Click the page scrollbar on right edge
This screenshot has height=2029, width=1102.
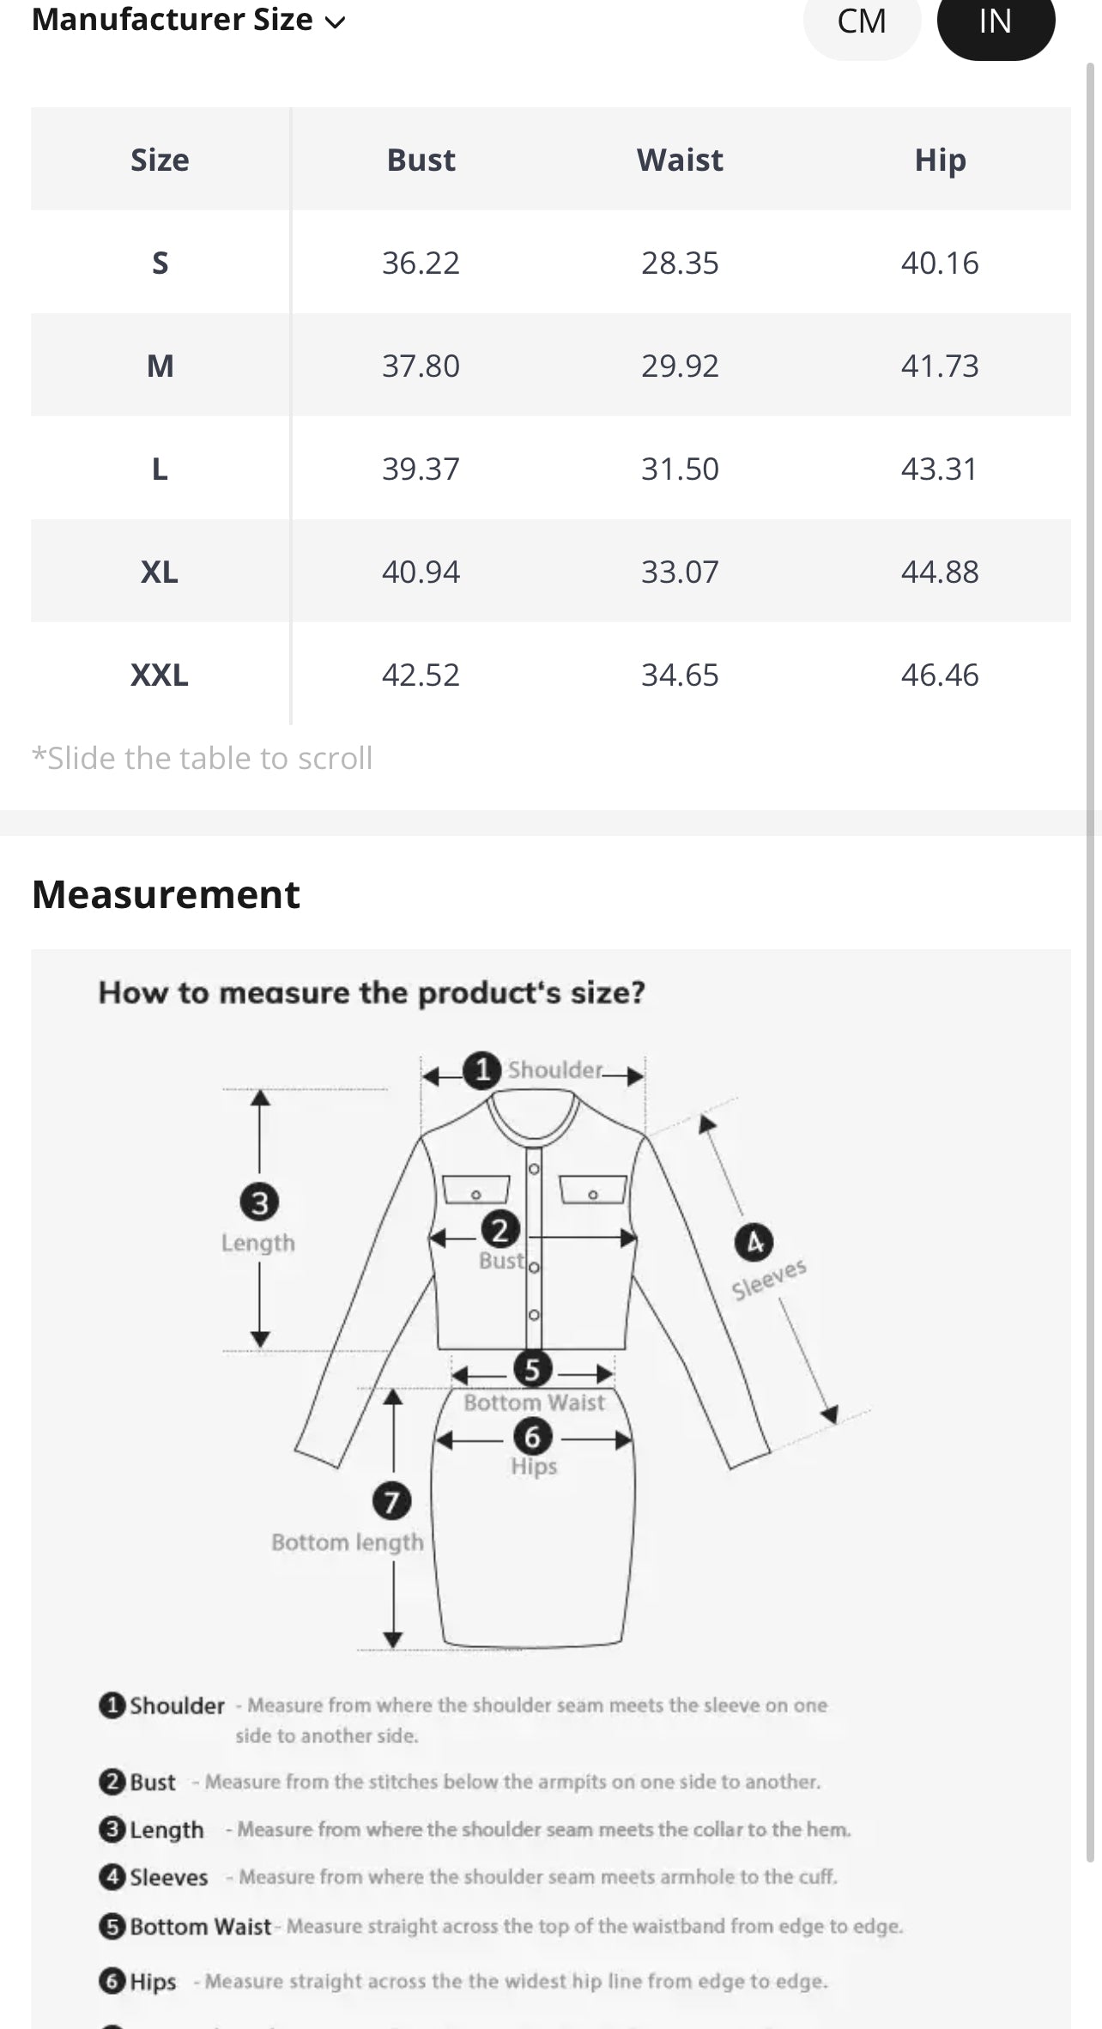point(1091,944)
